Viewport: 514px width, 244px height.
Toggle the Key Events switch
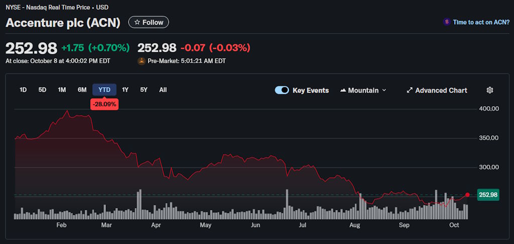(282, 90)
